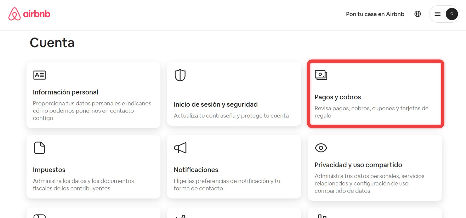The image size is (466, 218).
Task: Click the 'Cuenta' page heading
Action: pos(52,43)
